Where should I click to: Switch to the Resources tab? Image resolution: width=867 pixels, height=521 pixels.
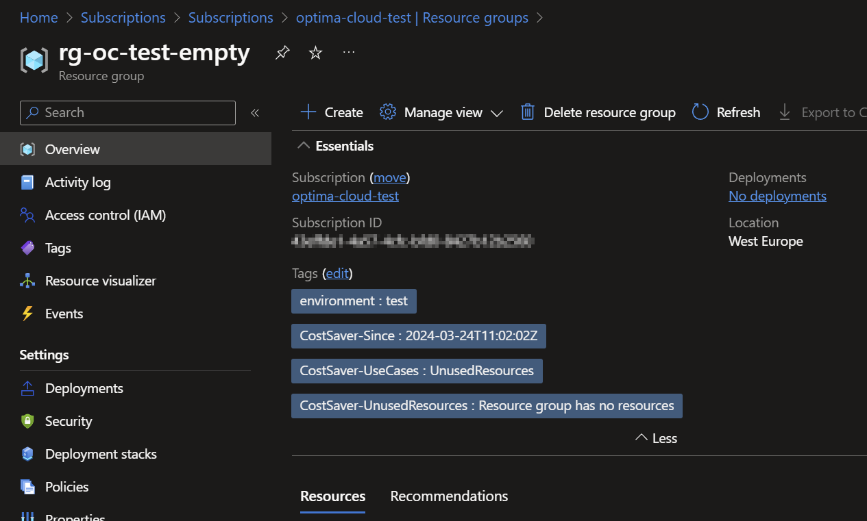332,496
